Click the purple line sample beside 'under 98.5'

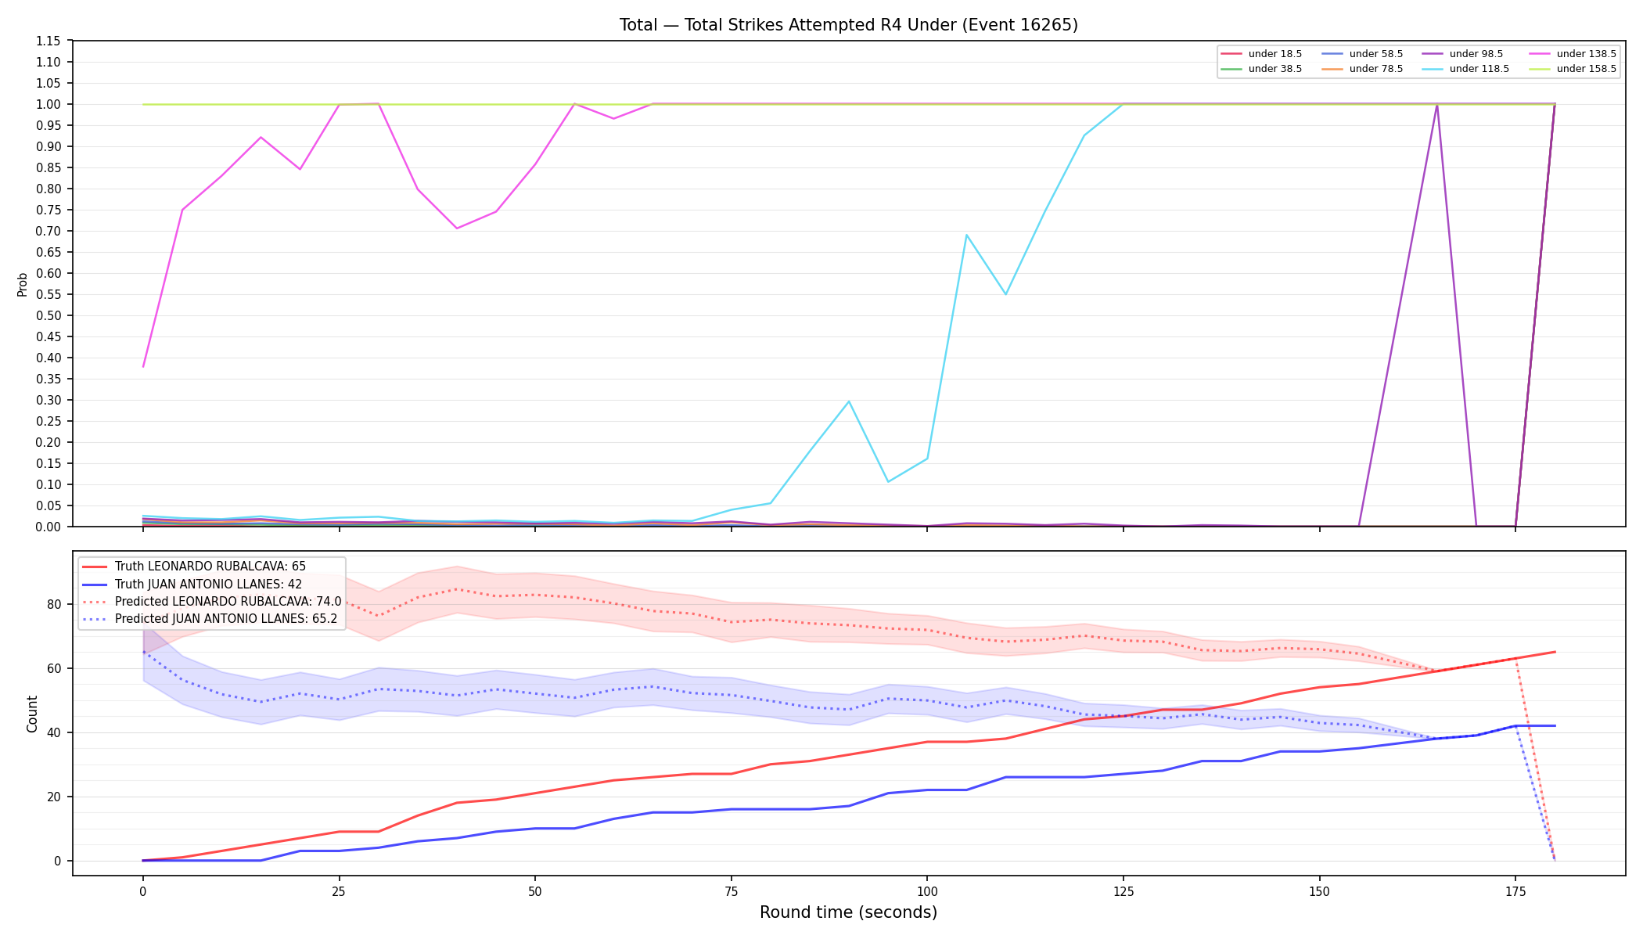tap(1432, 54)
